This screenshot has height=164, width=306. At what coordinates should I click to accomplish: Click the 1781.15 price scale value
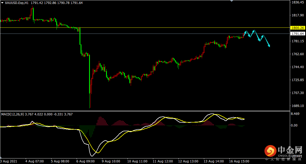(x=298, y=41)
